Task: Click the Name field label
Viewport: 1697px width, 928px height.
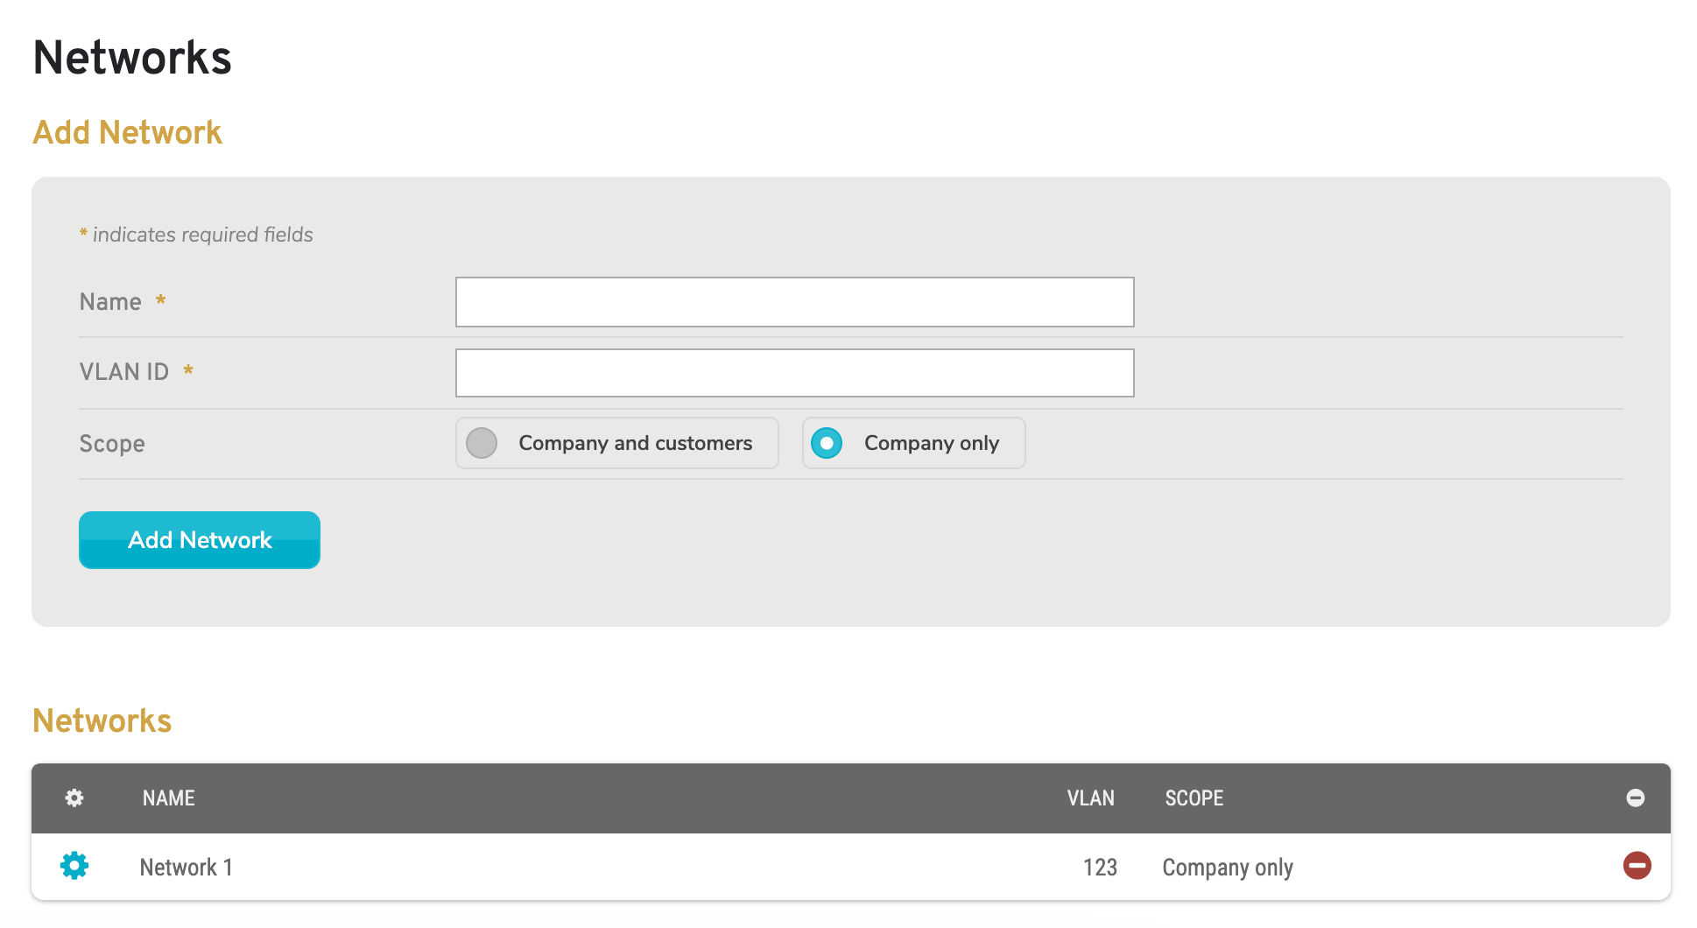Action: pyautogui.click(x=110, y=302)
